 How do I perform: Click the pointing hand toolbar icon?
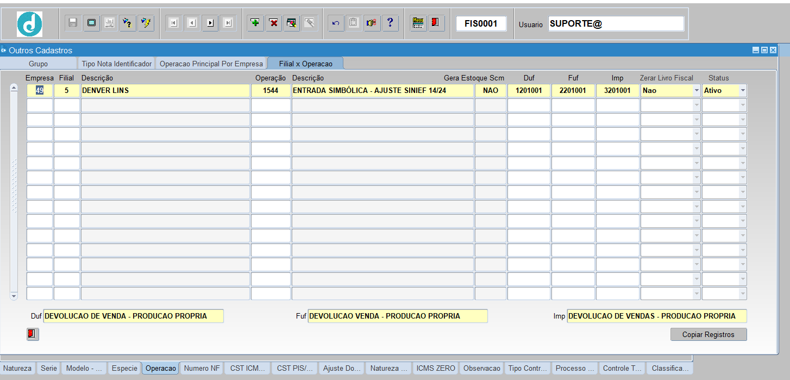coord(372,23)
